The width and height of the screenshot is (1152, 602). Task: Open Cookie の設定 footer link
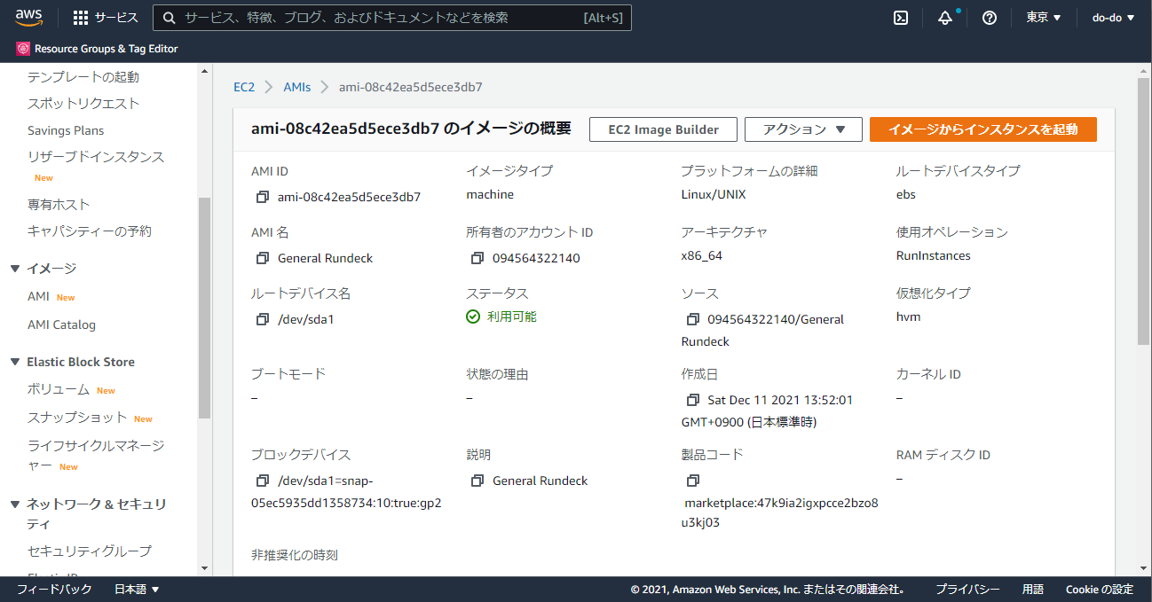pos(1100,590)
